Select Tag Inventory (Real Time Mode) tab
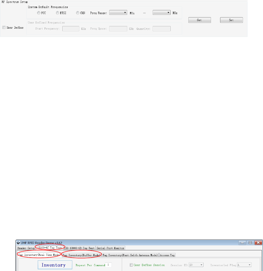Viewport: 263px width, 271px height. click(x=39, y=255)
